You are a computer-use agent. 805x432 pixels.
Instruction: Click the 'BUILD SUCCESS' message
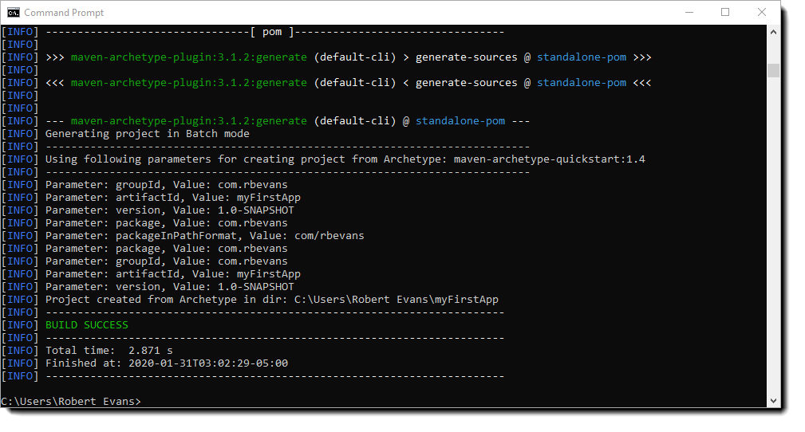(87, 324)
